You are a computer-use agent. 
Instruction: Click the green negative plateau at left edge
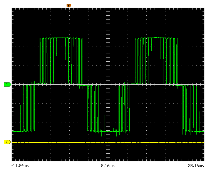(15, 131)
